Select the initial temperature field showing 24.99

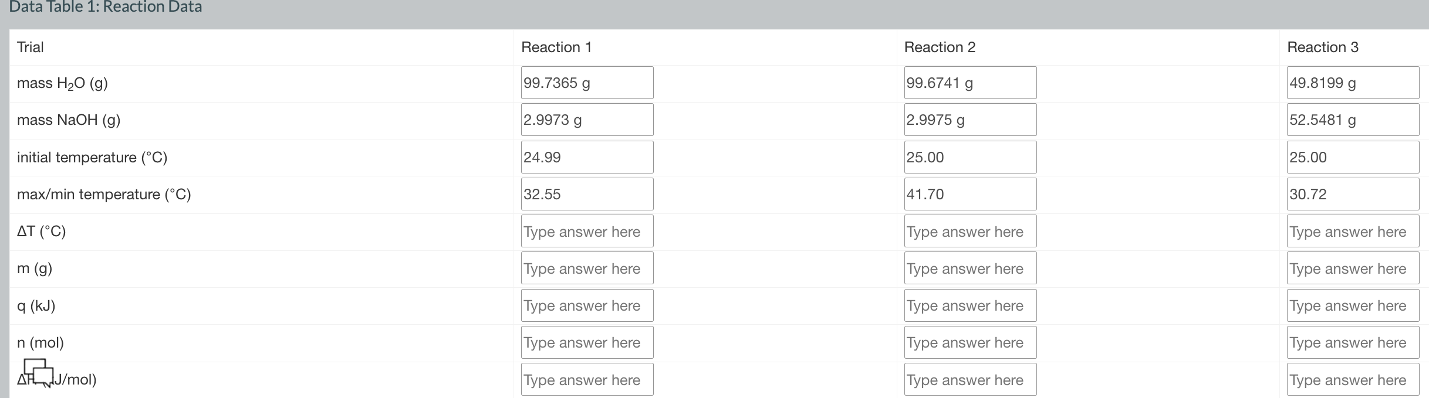(x=586, y=157)
